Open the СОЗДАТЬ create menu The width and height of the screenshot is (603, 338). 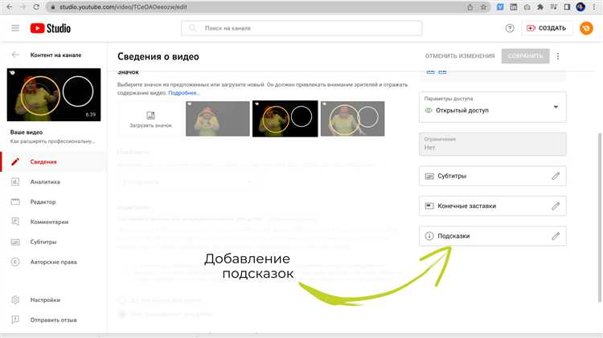tap(545, 29)
